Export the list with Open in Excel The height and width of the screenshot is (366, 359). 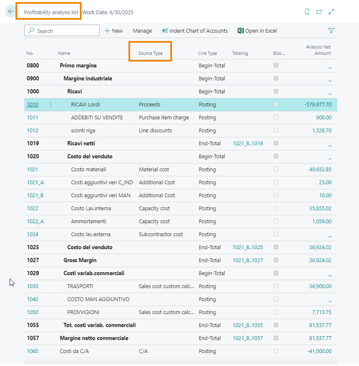click(257, 31)
